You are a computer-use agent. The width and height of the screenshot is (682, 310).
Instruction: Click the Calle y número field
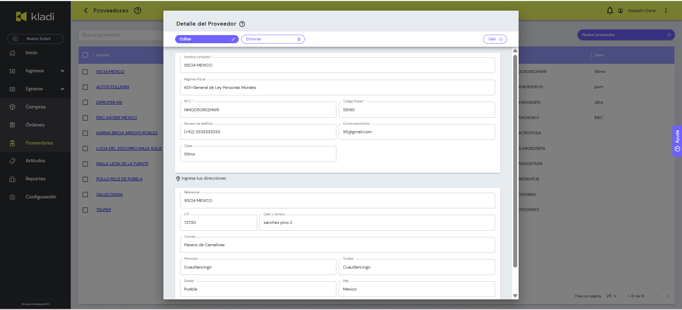click(377, 223)
